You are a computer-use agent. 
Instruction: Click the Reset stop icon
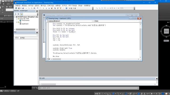[x=49, y=8]
